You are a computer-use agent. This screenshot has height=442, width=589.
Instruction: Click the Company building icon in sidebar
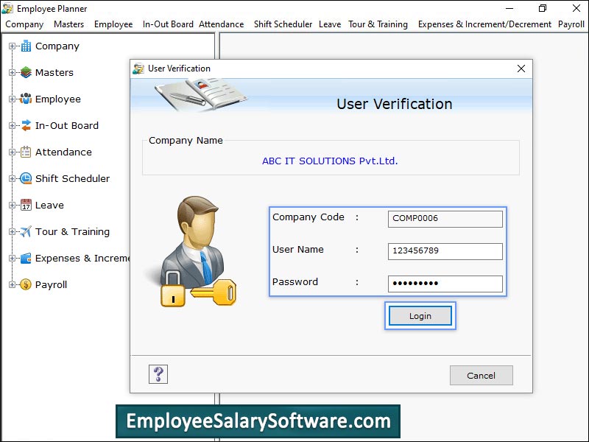[26, 46]
